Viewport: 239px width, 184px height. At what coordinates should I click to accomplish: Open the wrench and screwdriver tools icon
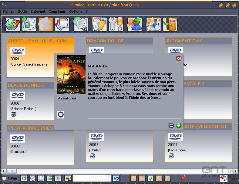pos(116,24)
